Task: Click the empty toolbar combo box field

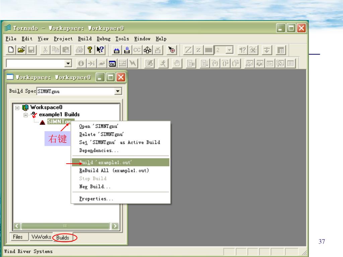Action: click(x=36, y=63)
